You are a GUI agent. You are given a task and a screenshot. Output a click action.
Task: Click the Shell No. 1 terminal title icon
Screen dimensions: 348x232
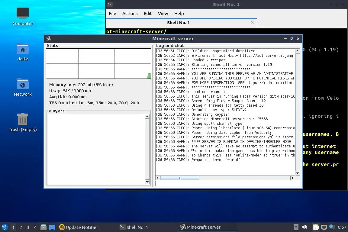[110, 4]
